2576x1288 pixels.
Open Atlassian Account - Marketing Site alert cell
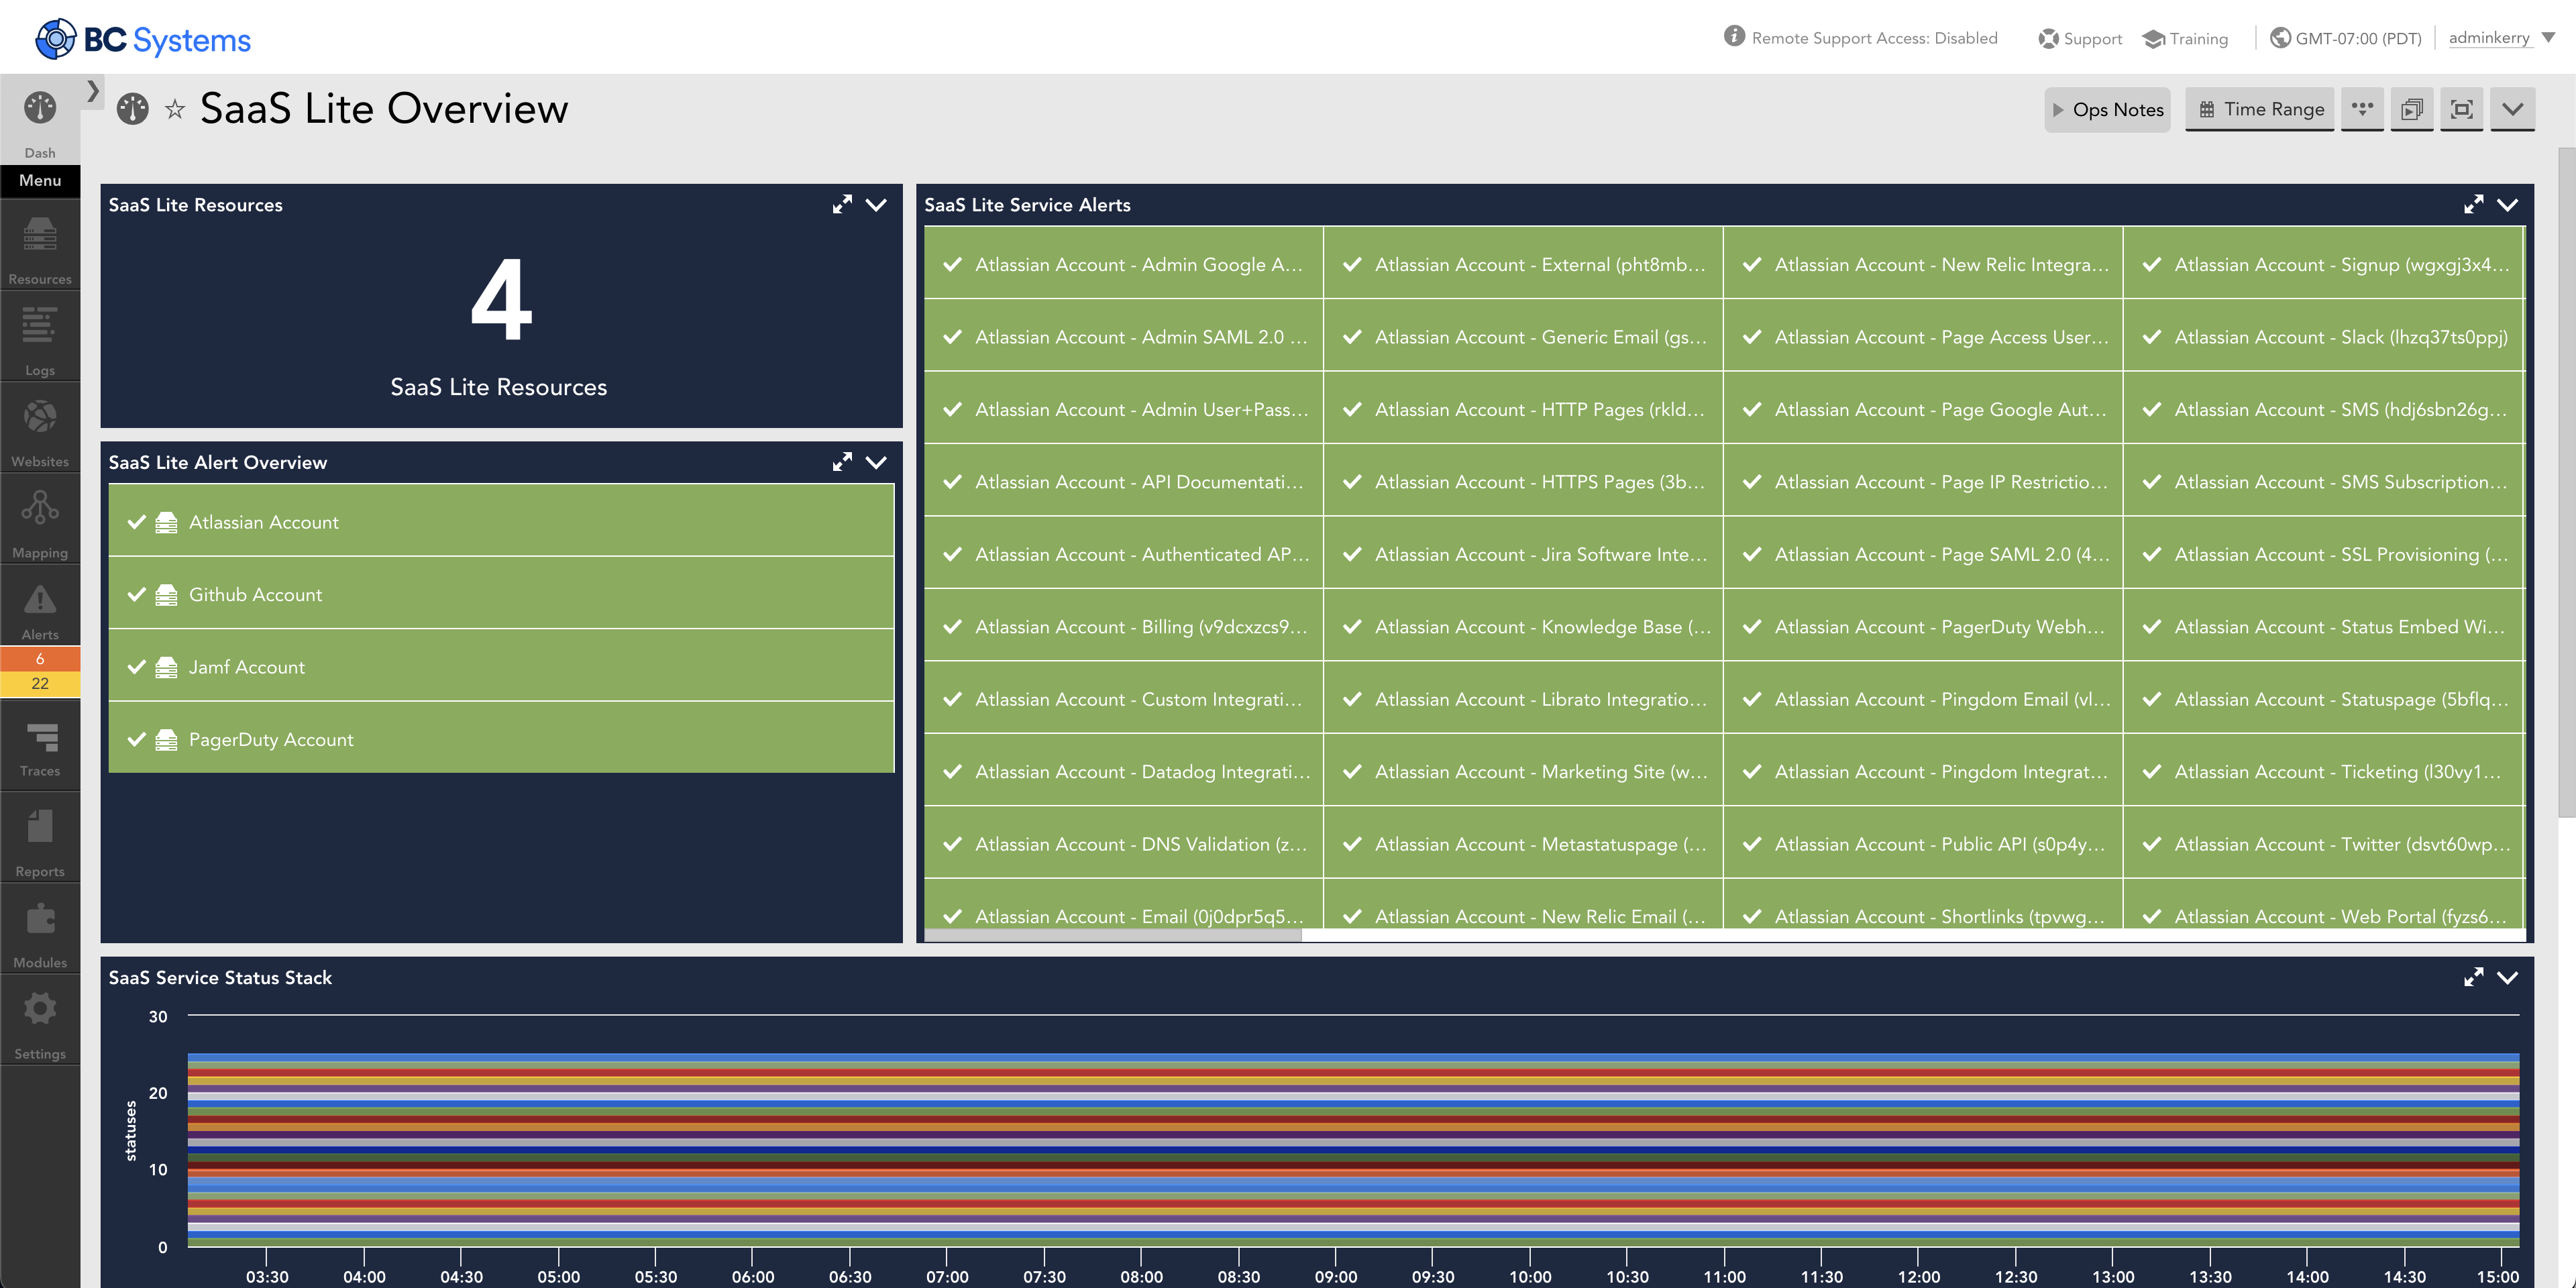1523,771
